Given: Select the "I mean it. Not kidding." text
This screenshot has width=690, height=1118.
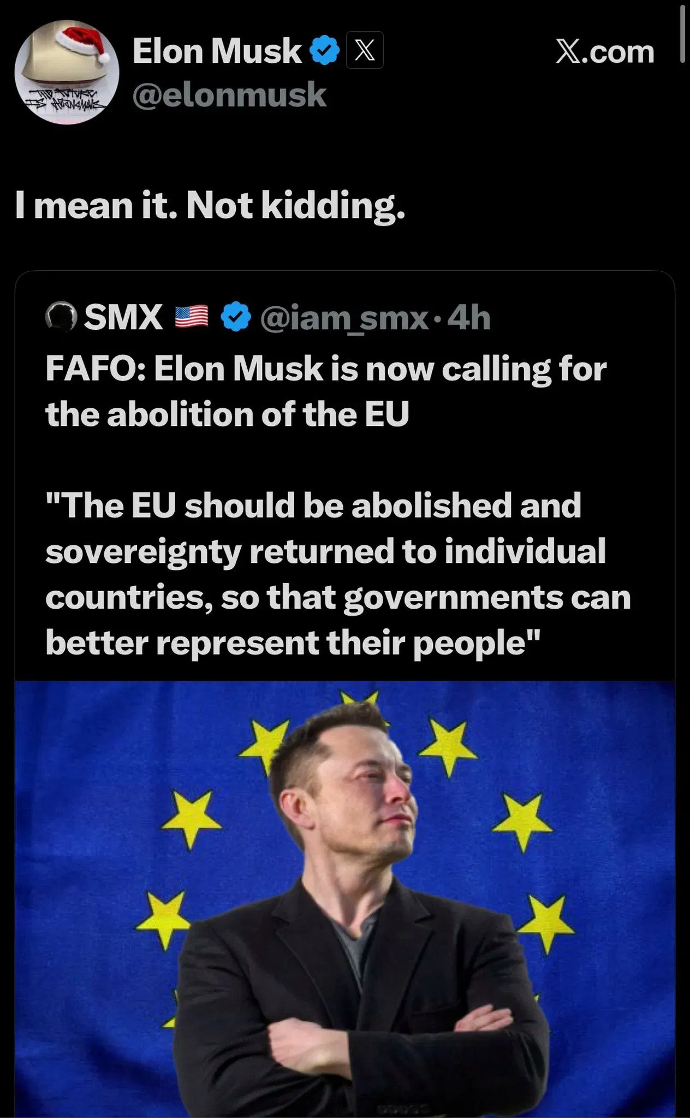Looking at the screenshot, I should (210, 206).
